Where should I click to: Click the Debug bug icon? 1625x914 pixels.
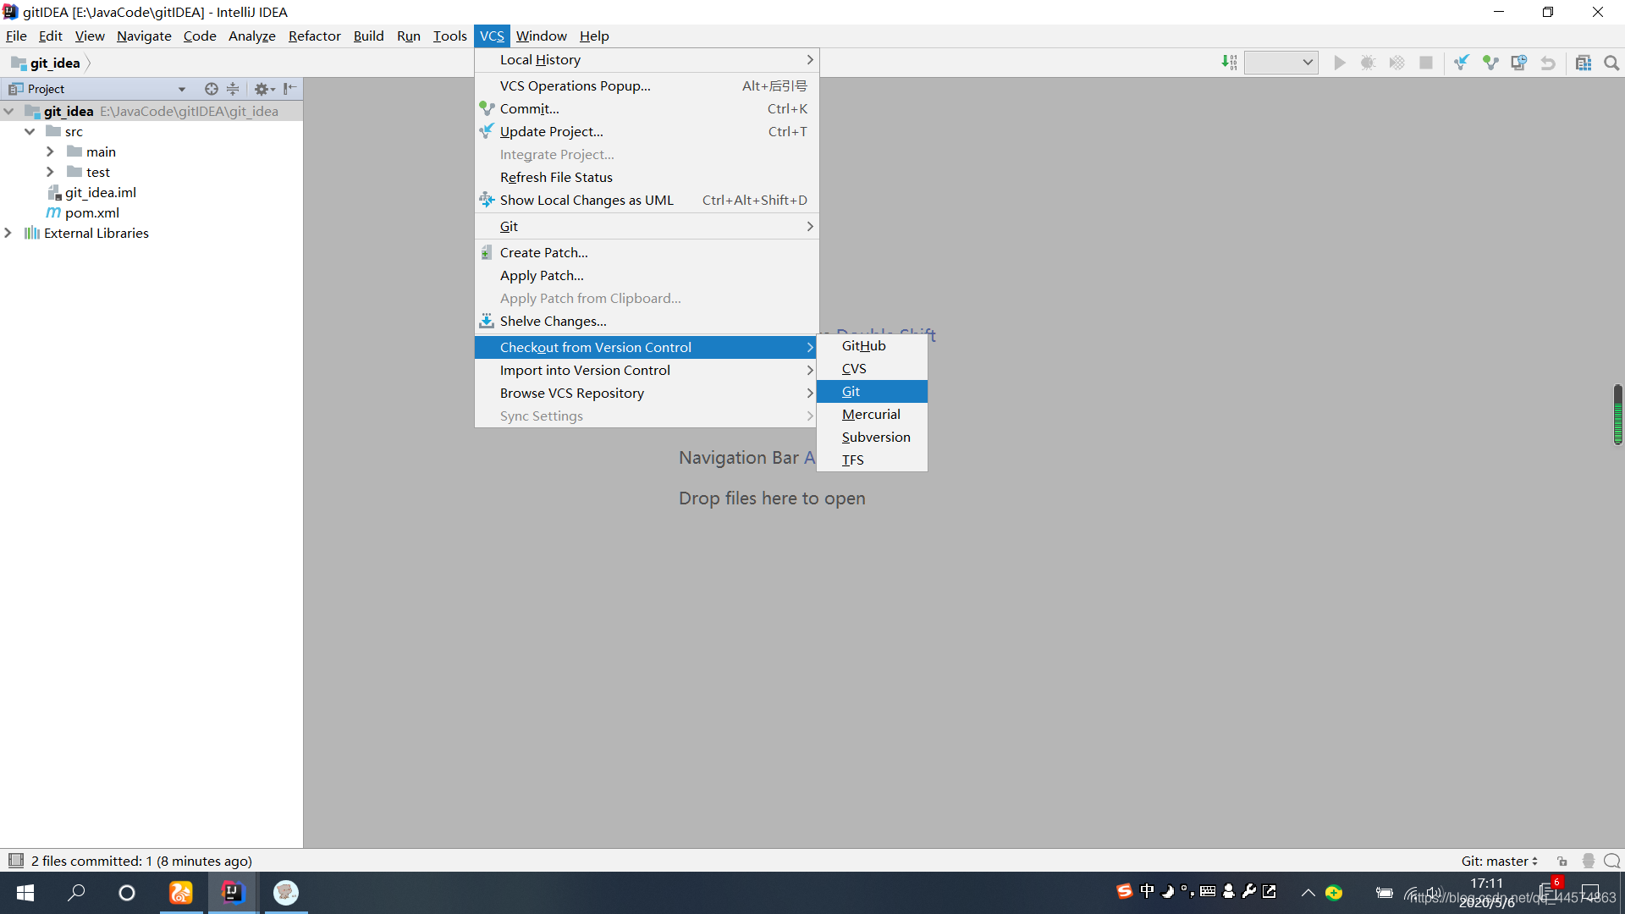click(1368, 63)
